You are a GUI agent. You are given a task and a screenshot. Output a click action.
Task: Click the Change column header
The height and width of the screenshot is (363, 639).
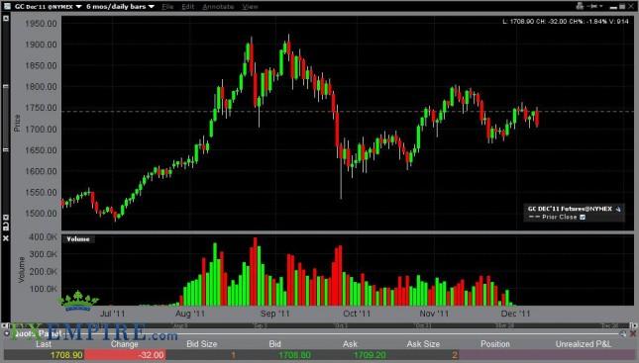(124, 344)
